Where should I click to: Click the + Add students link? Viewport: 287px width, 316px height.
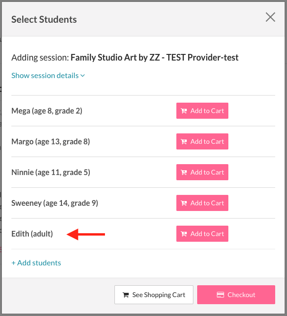36,263
